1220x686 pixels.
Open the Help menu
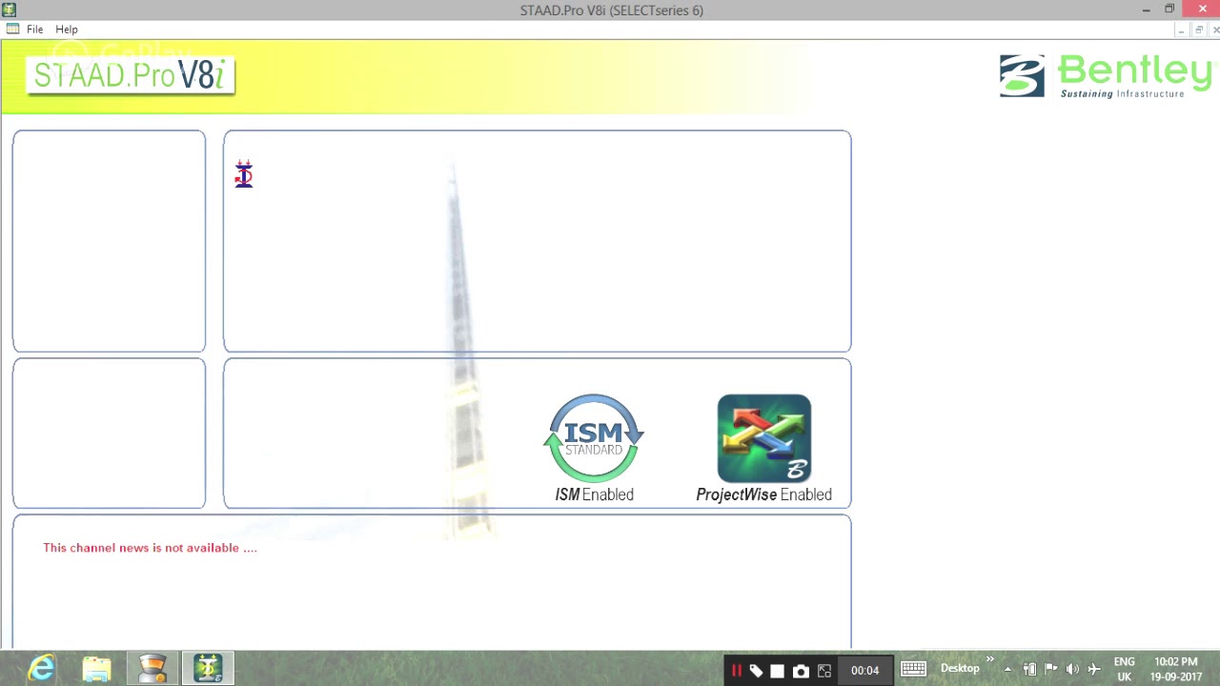[67, 30]
